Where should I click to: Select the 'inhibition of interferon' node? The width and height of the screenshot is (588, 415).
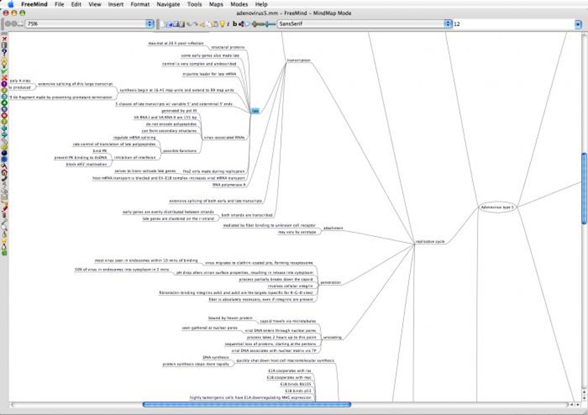(x=135, y=157)
